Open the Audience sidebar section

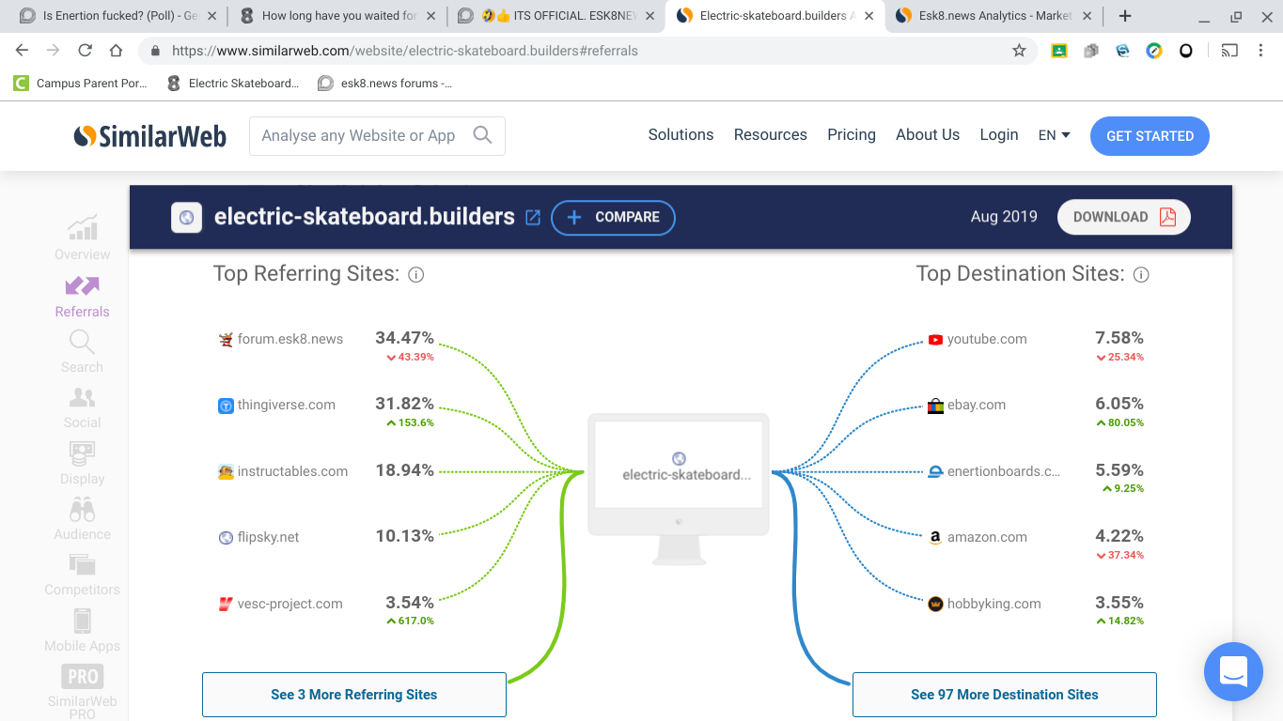point(83,518)
